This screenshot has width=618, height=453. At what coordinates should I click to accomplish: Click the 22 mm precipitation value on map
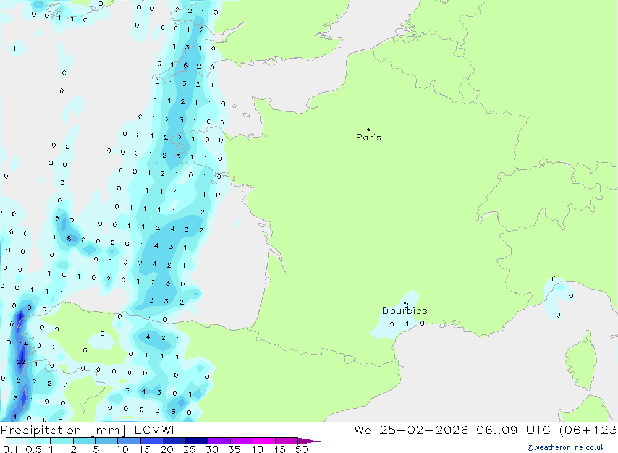click(x=21, y=362)
